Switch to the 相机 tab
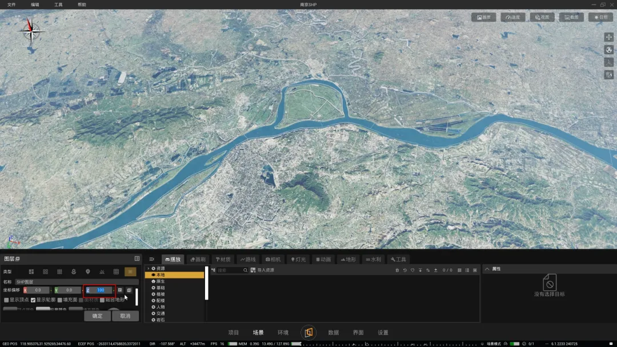 [273, 259]
